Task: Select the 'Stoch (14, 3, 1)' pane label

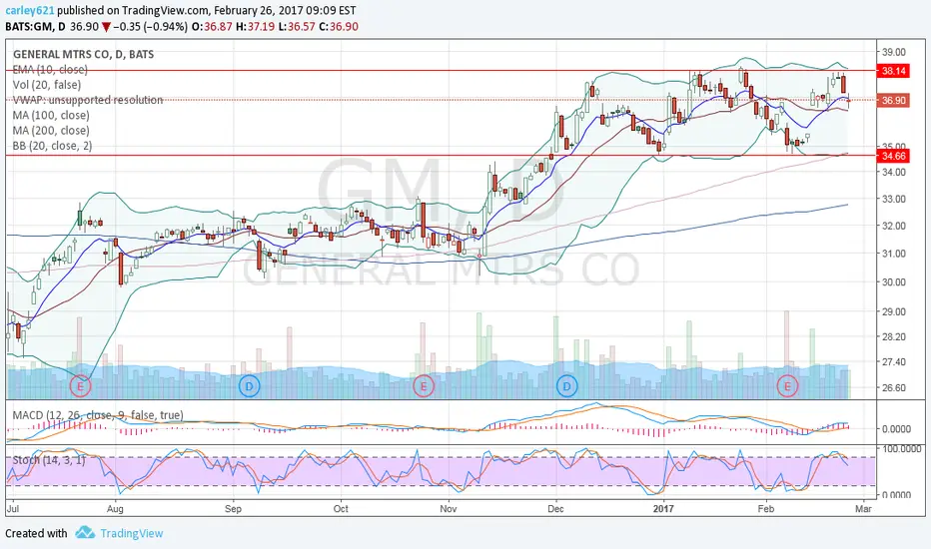Action: (49, 460)
